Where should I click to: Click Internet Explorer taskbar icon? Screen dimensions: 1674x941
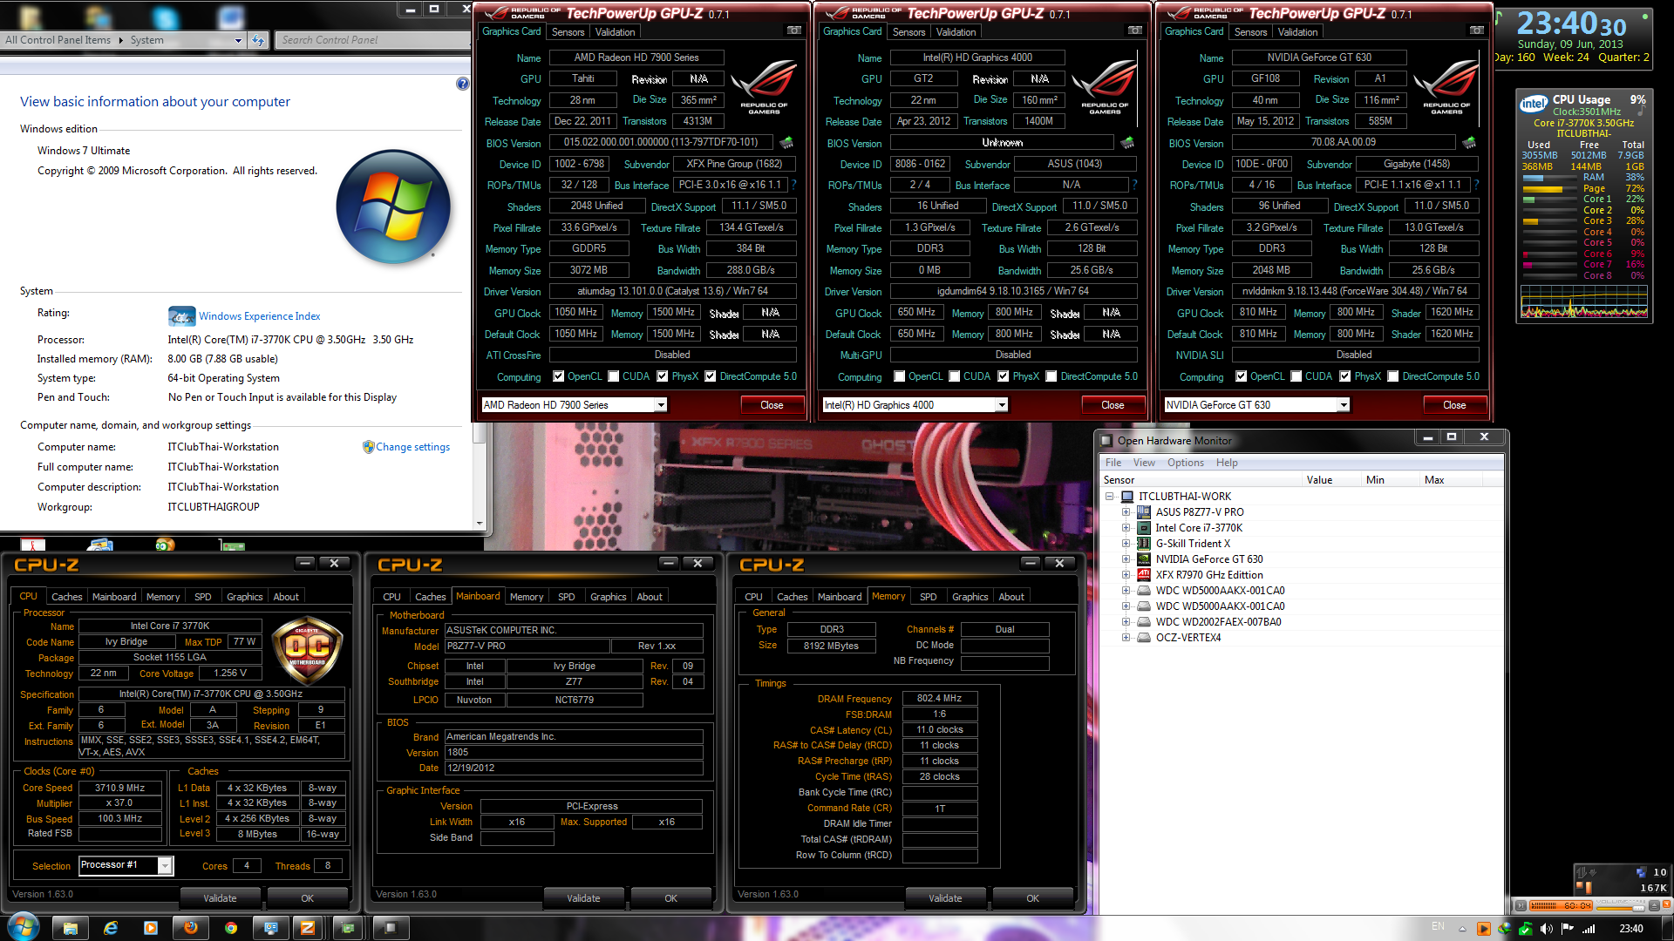(111, 928)
